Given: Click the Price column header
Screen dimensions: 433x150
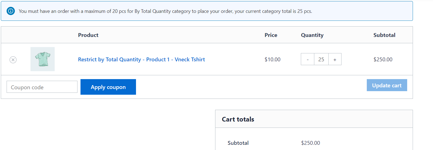Looking at the screenshot, I should [x=271, y=35].
